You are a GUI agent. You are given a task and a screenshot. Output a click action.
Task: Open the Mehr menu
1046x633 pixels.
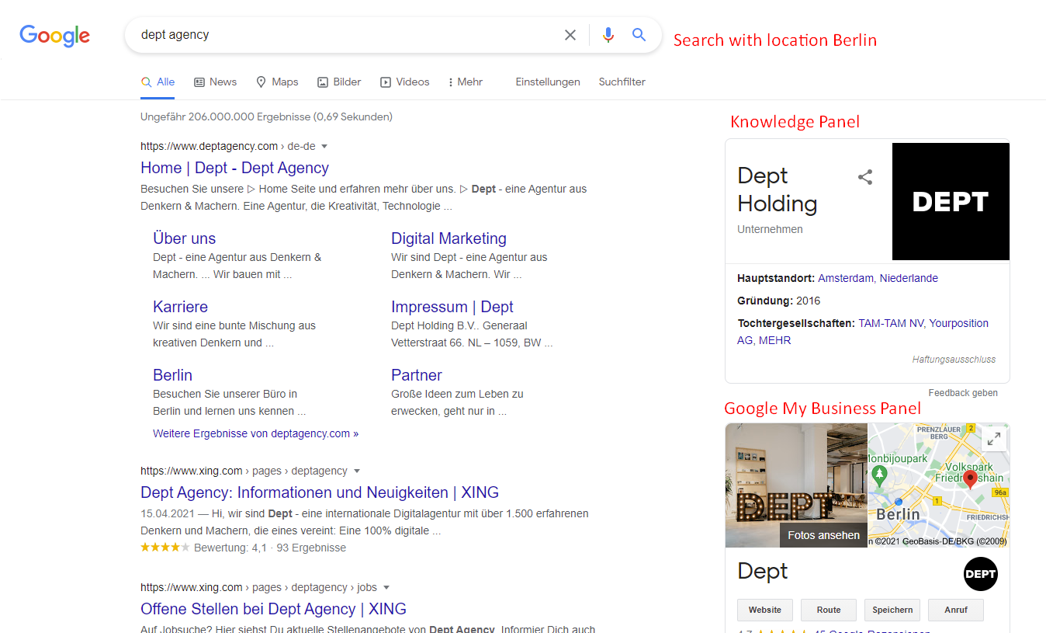(x=466, y=82)
